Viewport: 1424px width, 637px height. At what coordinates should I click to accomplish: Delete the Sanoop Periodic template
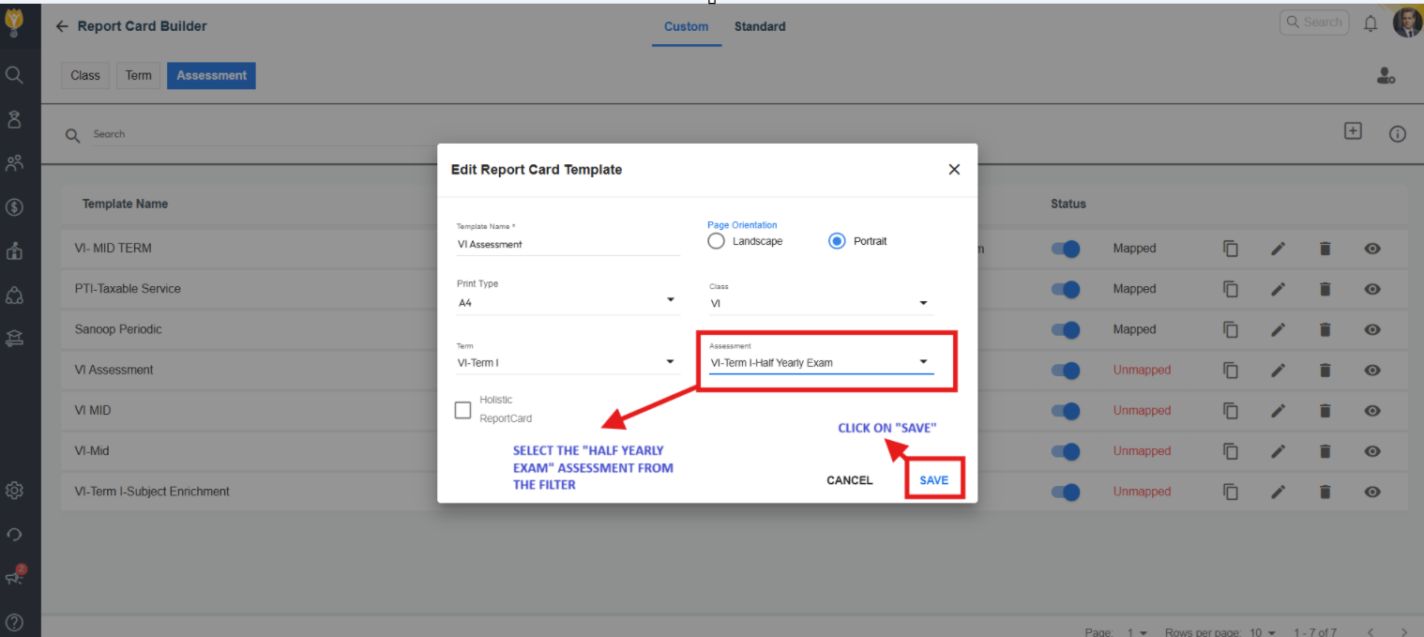(x=1325, y=329)
